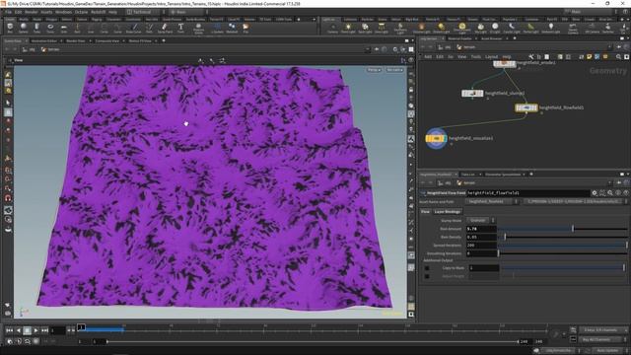The image size is (631, 355).
Task: Open asset name heightfield_flowfield dropdown
Action: tap(492, 201)
